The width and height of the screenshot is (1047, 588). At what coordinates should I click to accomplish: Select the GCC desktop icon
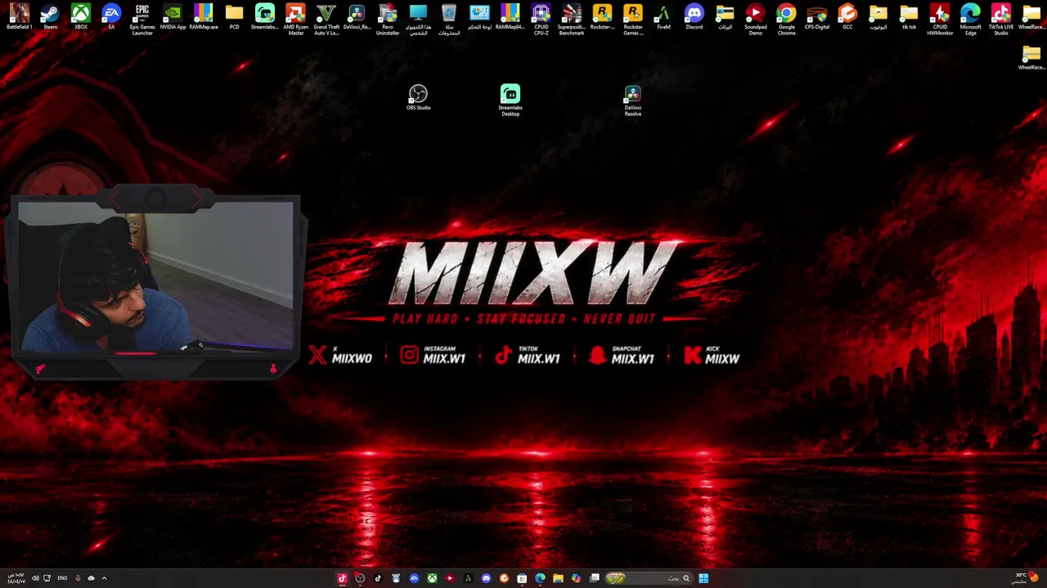(x=847, y=17)
